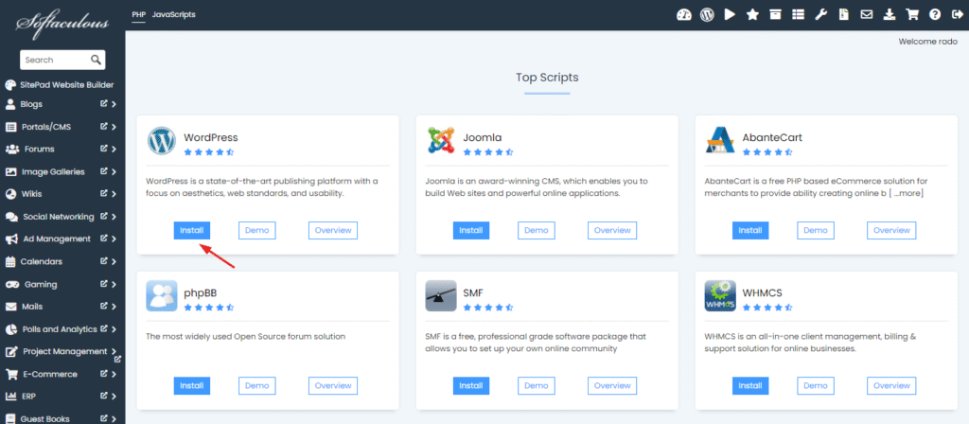969x424 pixels.
Task: Click the search magnifier icon in sidebar
Action: coord(97,60)
